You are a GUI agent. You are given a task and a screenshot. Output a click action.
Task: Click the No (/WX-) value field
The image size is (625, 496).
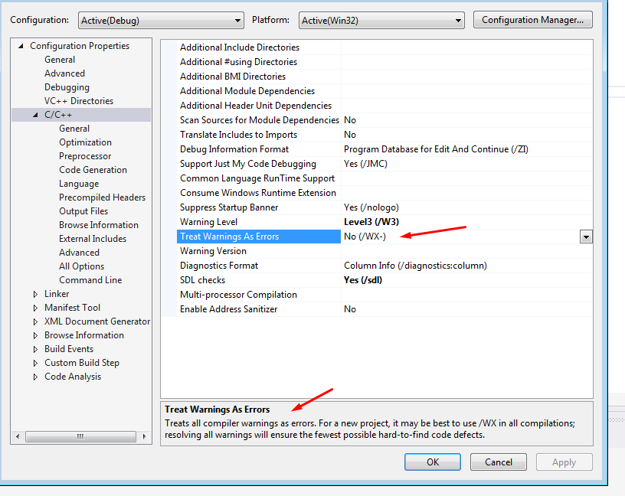[460, 237]
